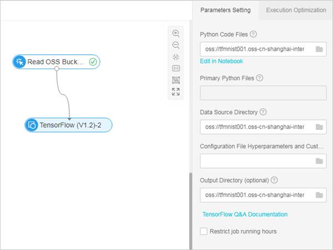Show help for Python Code Files

point(254,35)
